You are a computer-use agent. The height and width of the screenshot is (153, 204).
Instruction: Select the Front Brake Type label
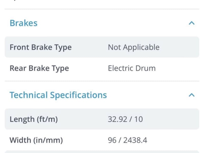[41, 47]
